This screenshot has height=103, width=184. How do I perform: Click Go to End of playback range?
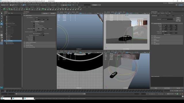[x=182, y=91]
